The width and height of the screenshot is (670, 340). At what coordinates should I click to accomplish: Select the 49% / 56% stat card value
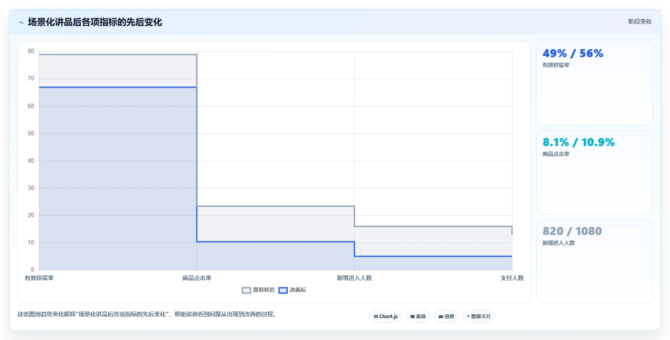[573, 54]
